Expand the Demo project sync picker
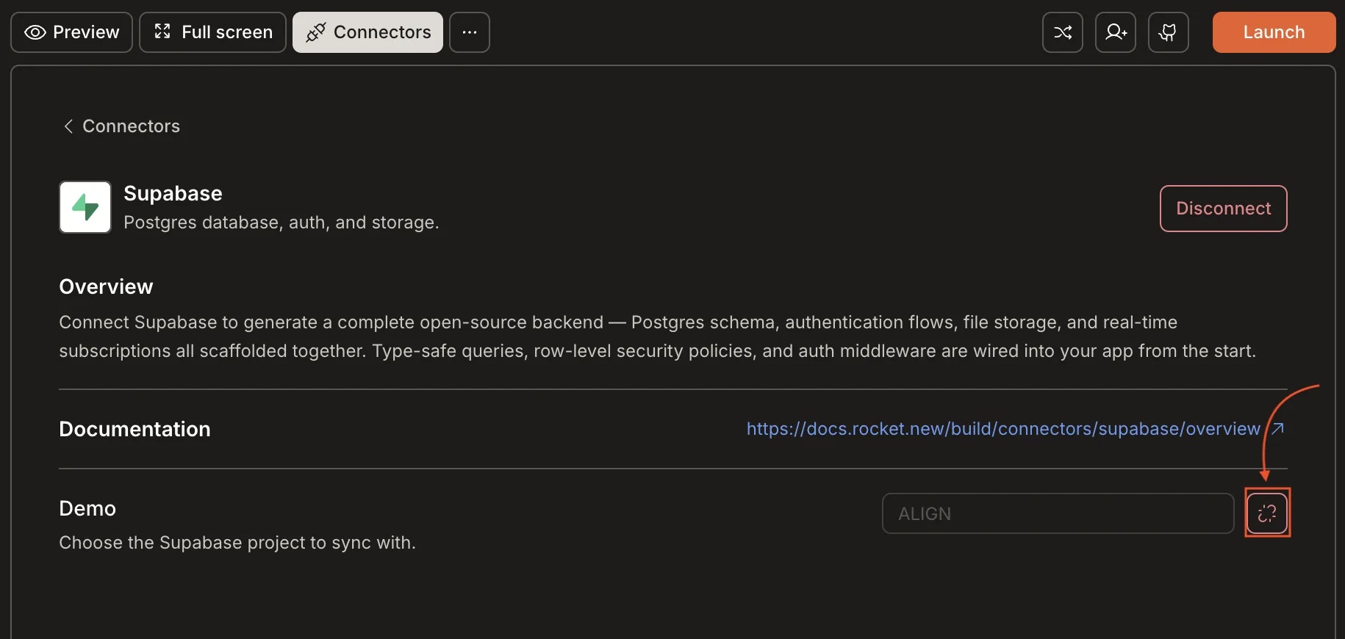 [x=1057, y=513]
